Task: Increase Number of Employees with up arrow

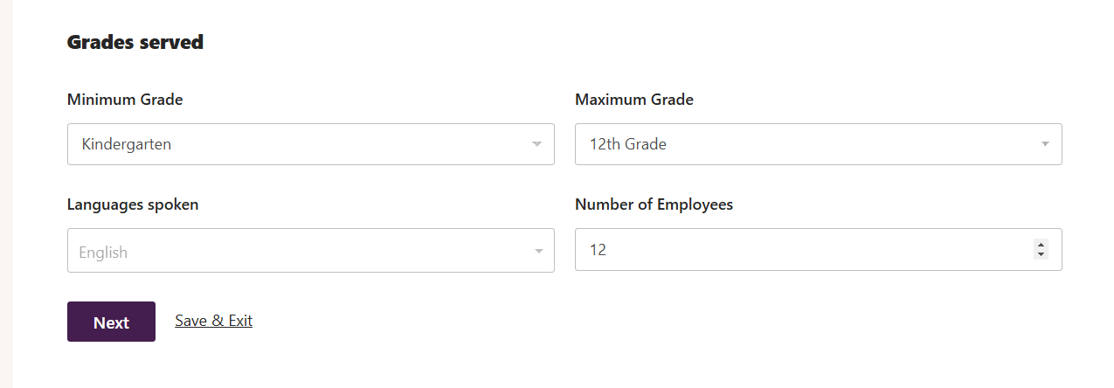Action: click(x=1041, y=245)
